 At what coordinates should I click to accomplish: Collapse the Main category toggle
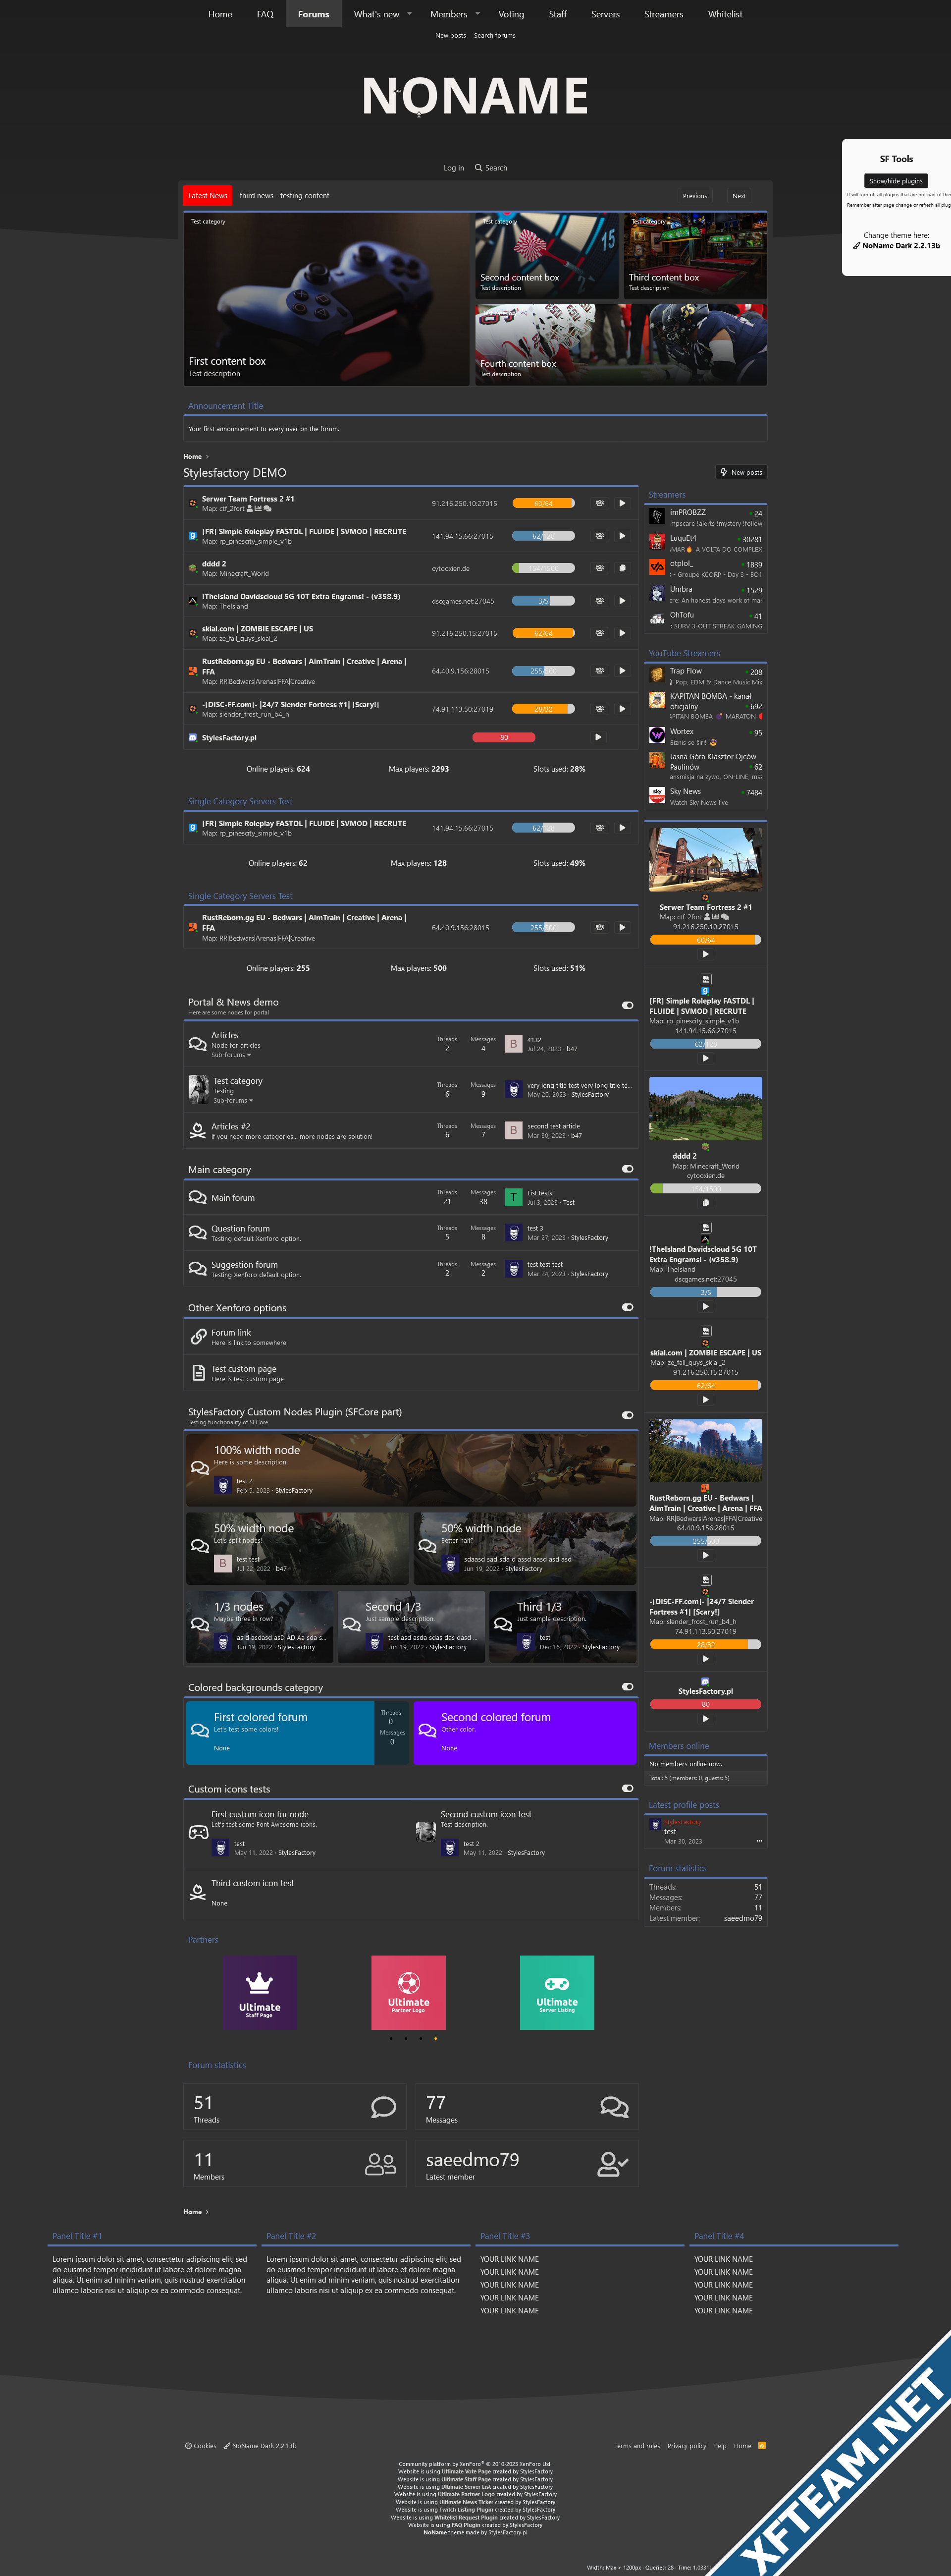point(628,1168)
